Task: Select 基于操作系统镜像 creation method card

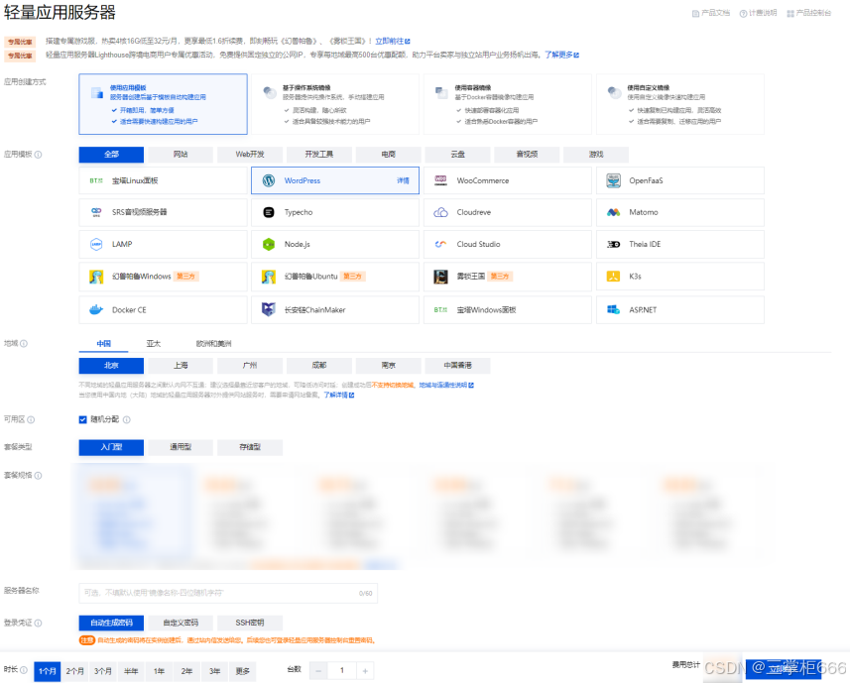Action: click(335, 104)
